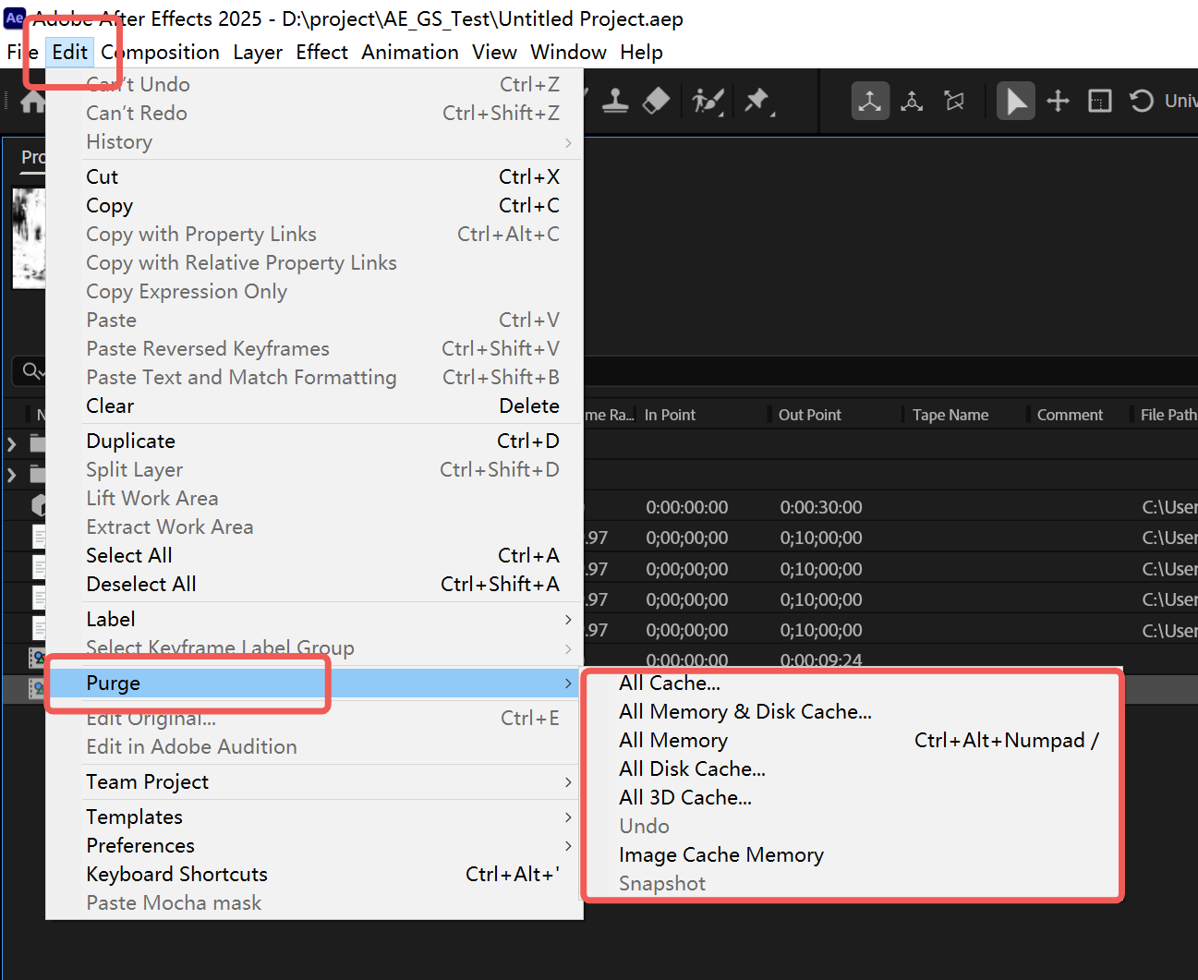Click the 0:00:30:00 out point value
Screen dimensions: 1198x980
(821, 507)
